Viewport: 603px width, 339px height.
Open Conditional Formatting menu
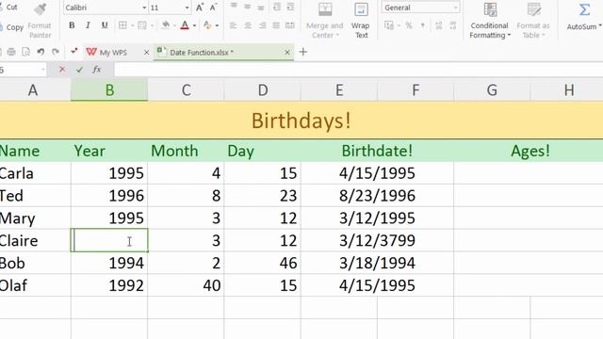pyautogui.click(x=490, y=20)
